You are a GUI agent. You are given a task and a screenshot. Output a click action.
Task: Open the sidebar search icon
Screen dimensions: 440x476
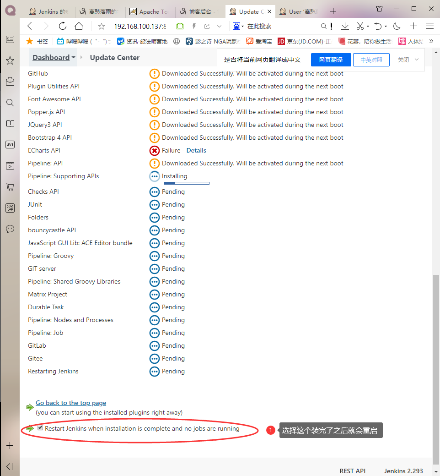click(x=10, y=103)
